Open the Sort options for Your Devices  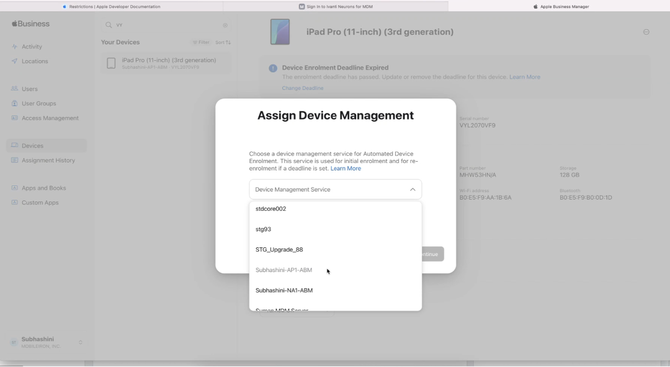(x=222, y=42)
